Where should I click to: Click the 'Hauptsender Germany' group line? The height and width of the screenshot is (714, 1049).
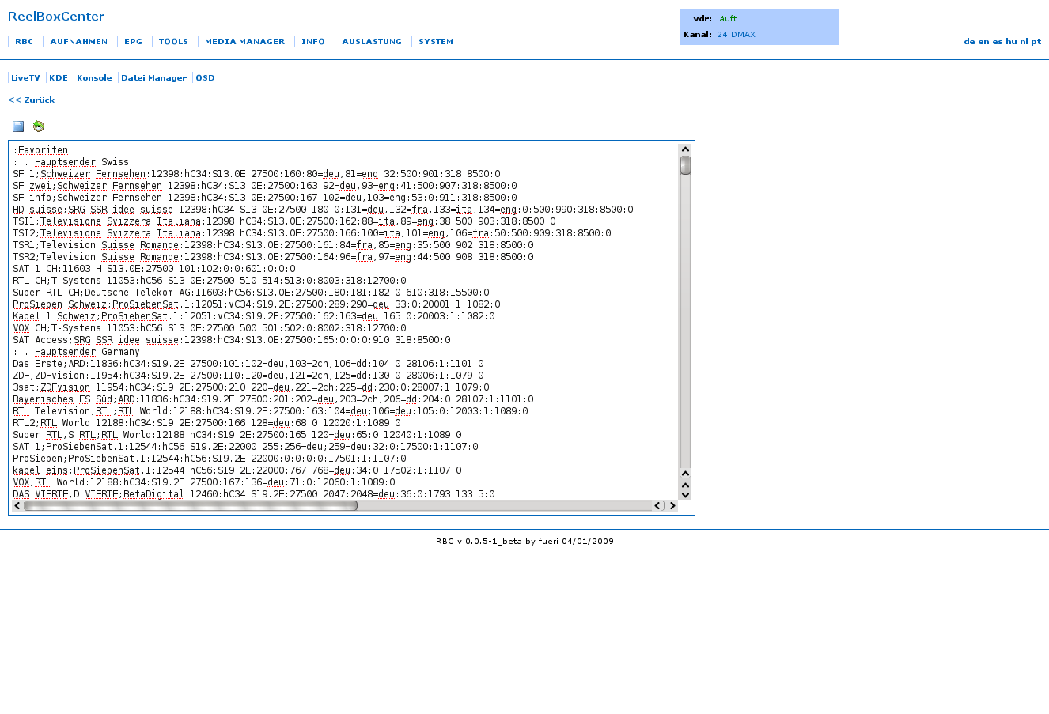[x=76, y=352]
